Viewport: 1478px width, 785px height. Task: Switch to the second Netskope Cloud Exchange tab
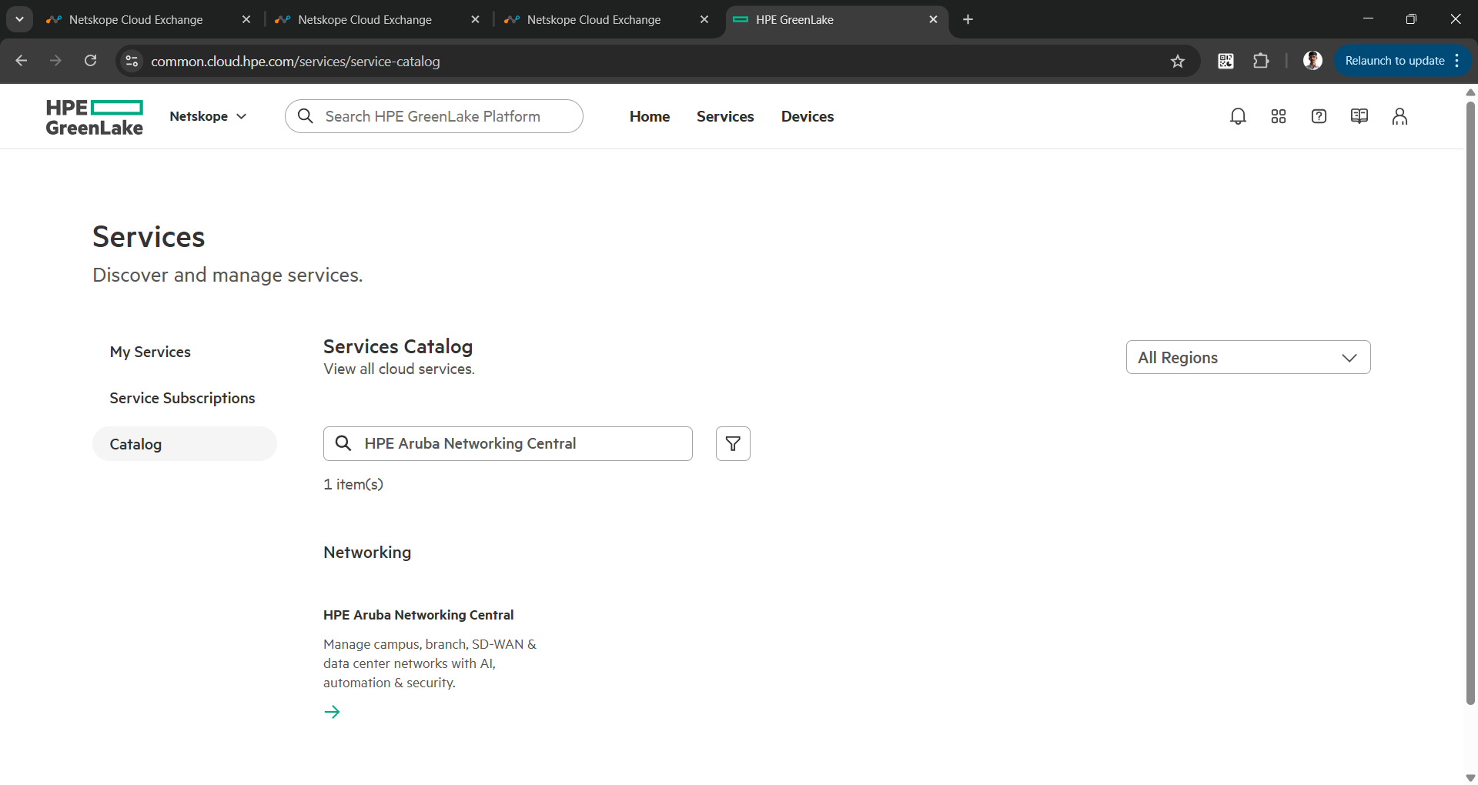click(376, 19)
